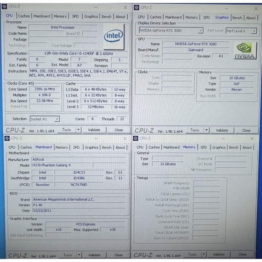Expand Socket #1 selection dropdown
Screen dimensions: 262x262
[x=57, y=119]
